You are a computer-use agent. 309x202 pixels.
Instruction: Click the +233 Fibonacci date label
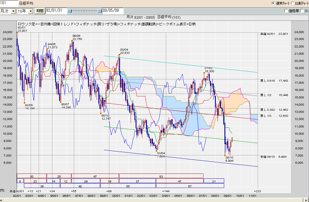[x=257, y=191]
